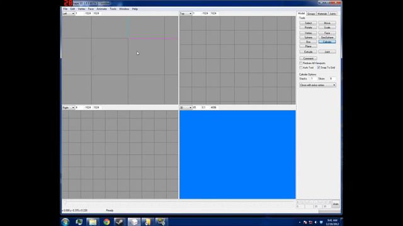Open the Windows Start menu orb
Screen dimensions: 403x226
coord(65,222)
